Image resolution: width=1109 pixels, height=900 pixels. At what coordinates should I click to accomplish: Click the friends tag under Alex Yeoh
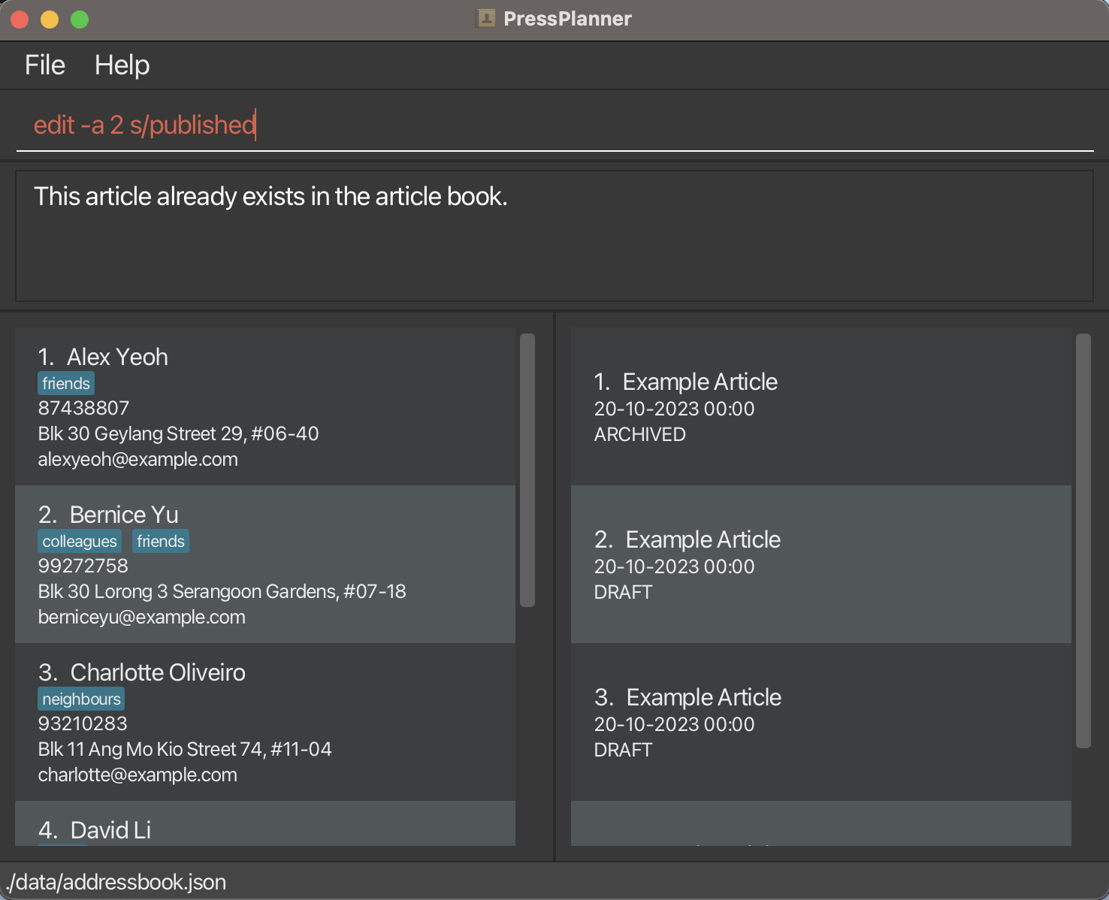66,383
